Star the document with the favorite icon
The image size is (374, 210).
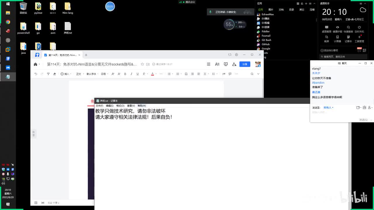coord(142,64)
